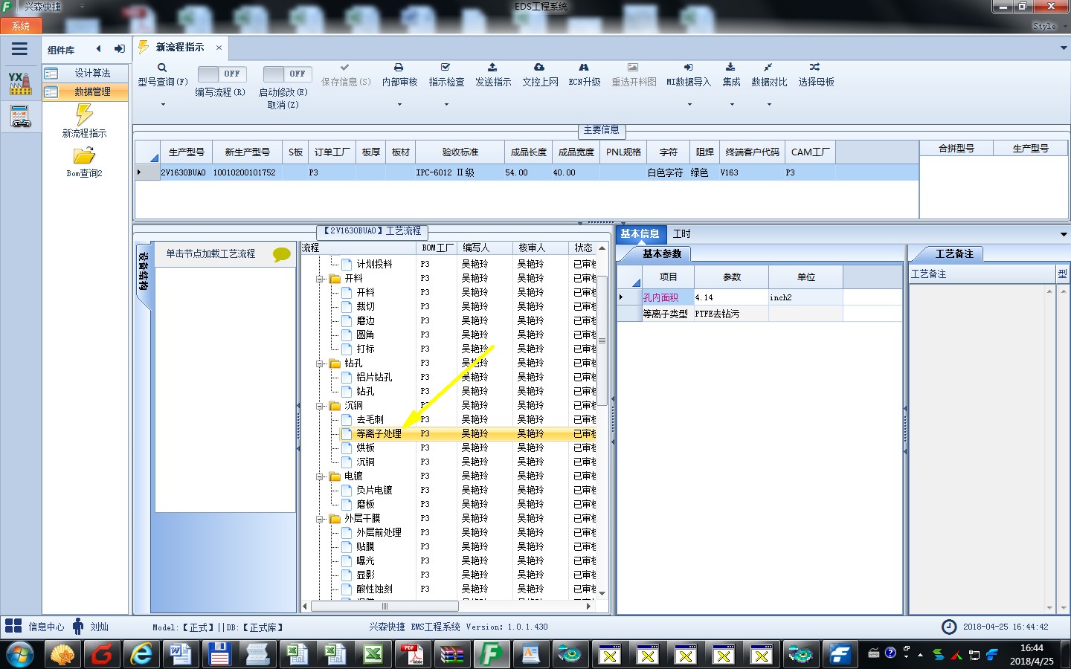Open the hamburger menu in sidebar
The image size is (1071, 669).
click(19, 49)
